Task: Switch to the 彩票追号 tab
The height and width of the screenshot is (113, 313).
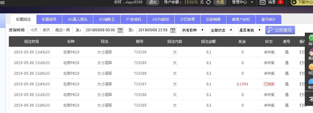Action: click(x=49, y=19)
